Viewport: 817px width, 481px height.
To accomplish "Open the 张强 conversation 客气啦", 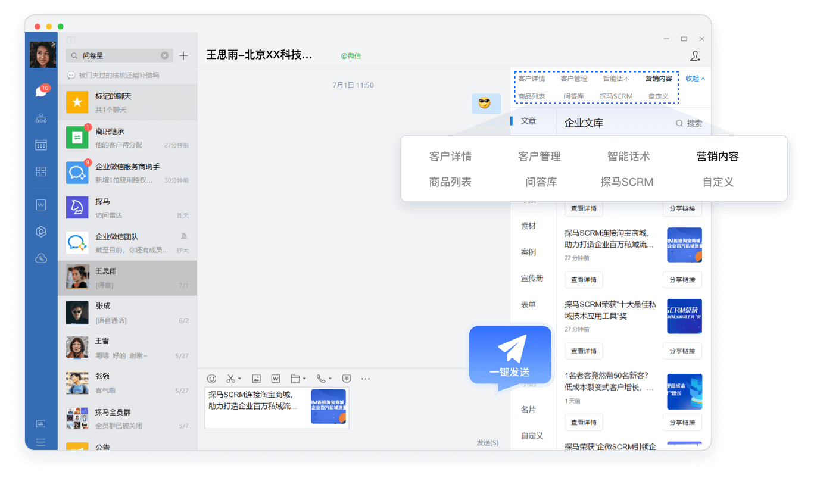I will [127, 383].
